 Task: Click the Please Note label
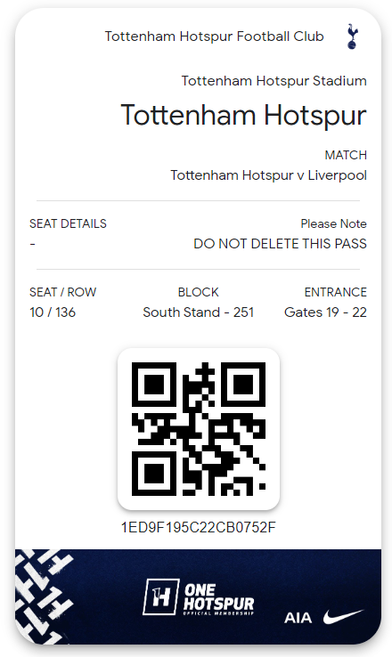pyautogui.click(x=334, y=223)
